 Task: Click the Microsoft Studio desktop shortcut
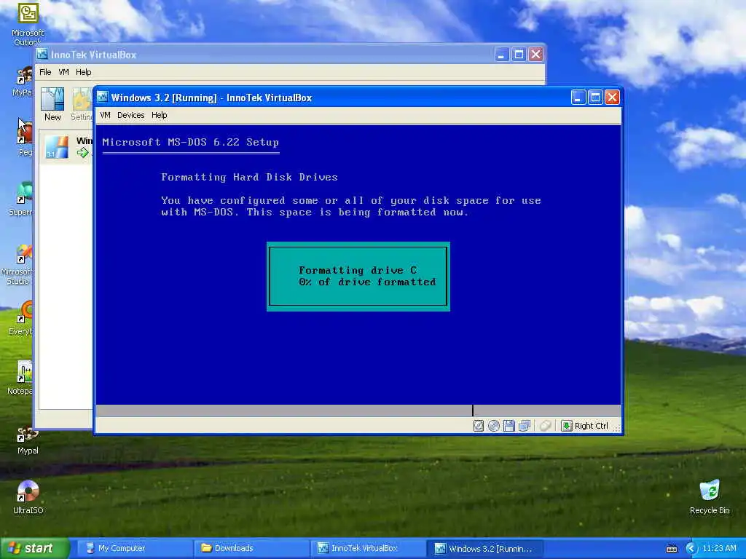click(17, 264)
